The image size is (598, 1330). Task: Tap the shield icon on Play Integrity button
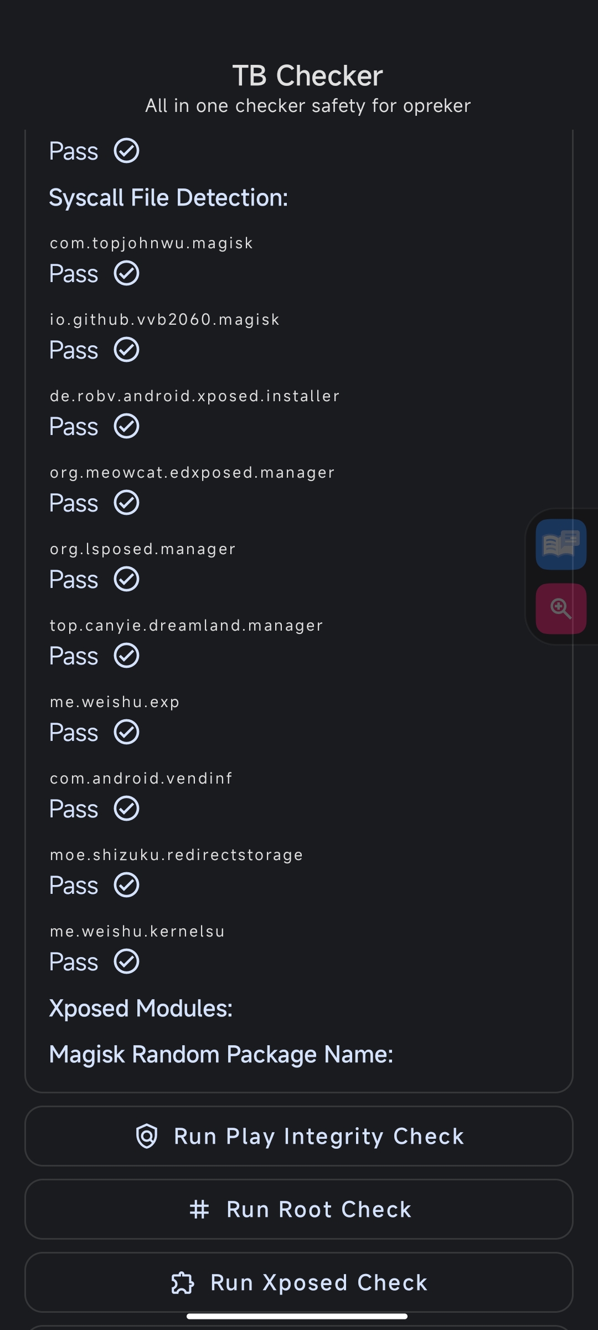click(147, 1136)
